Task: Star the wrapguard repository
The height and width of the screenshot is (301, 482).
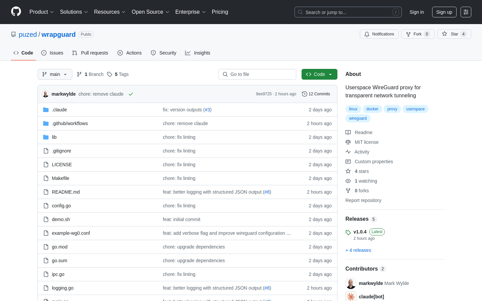Action: coord(454,34)
